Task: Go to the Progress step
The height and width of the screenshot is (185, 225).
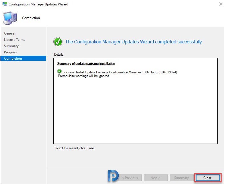Action: pyautogui.click(x=10, y=52)
